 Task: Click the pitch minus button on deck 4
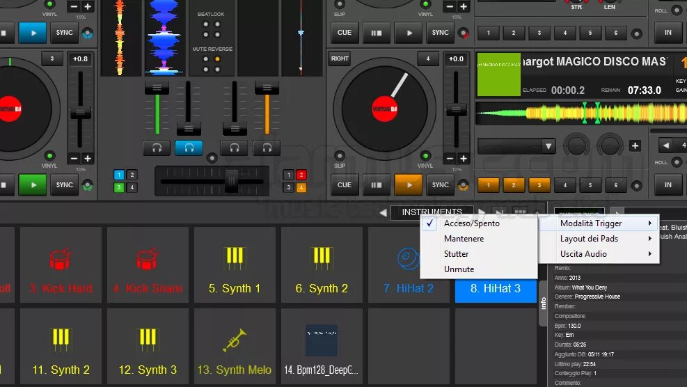point(450,159)
